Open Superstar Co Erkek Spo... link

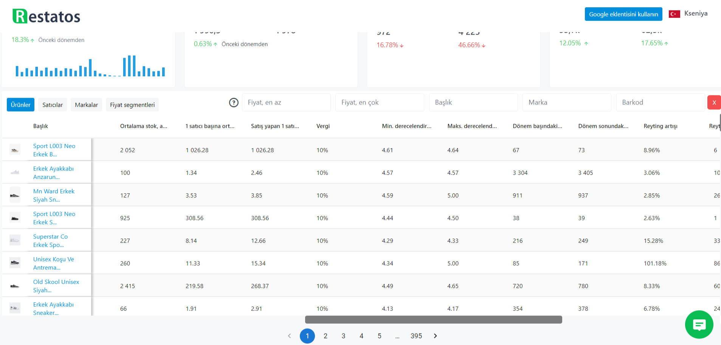pyautogui.click(x=50, y=240)
